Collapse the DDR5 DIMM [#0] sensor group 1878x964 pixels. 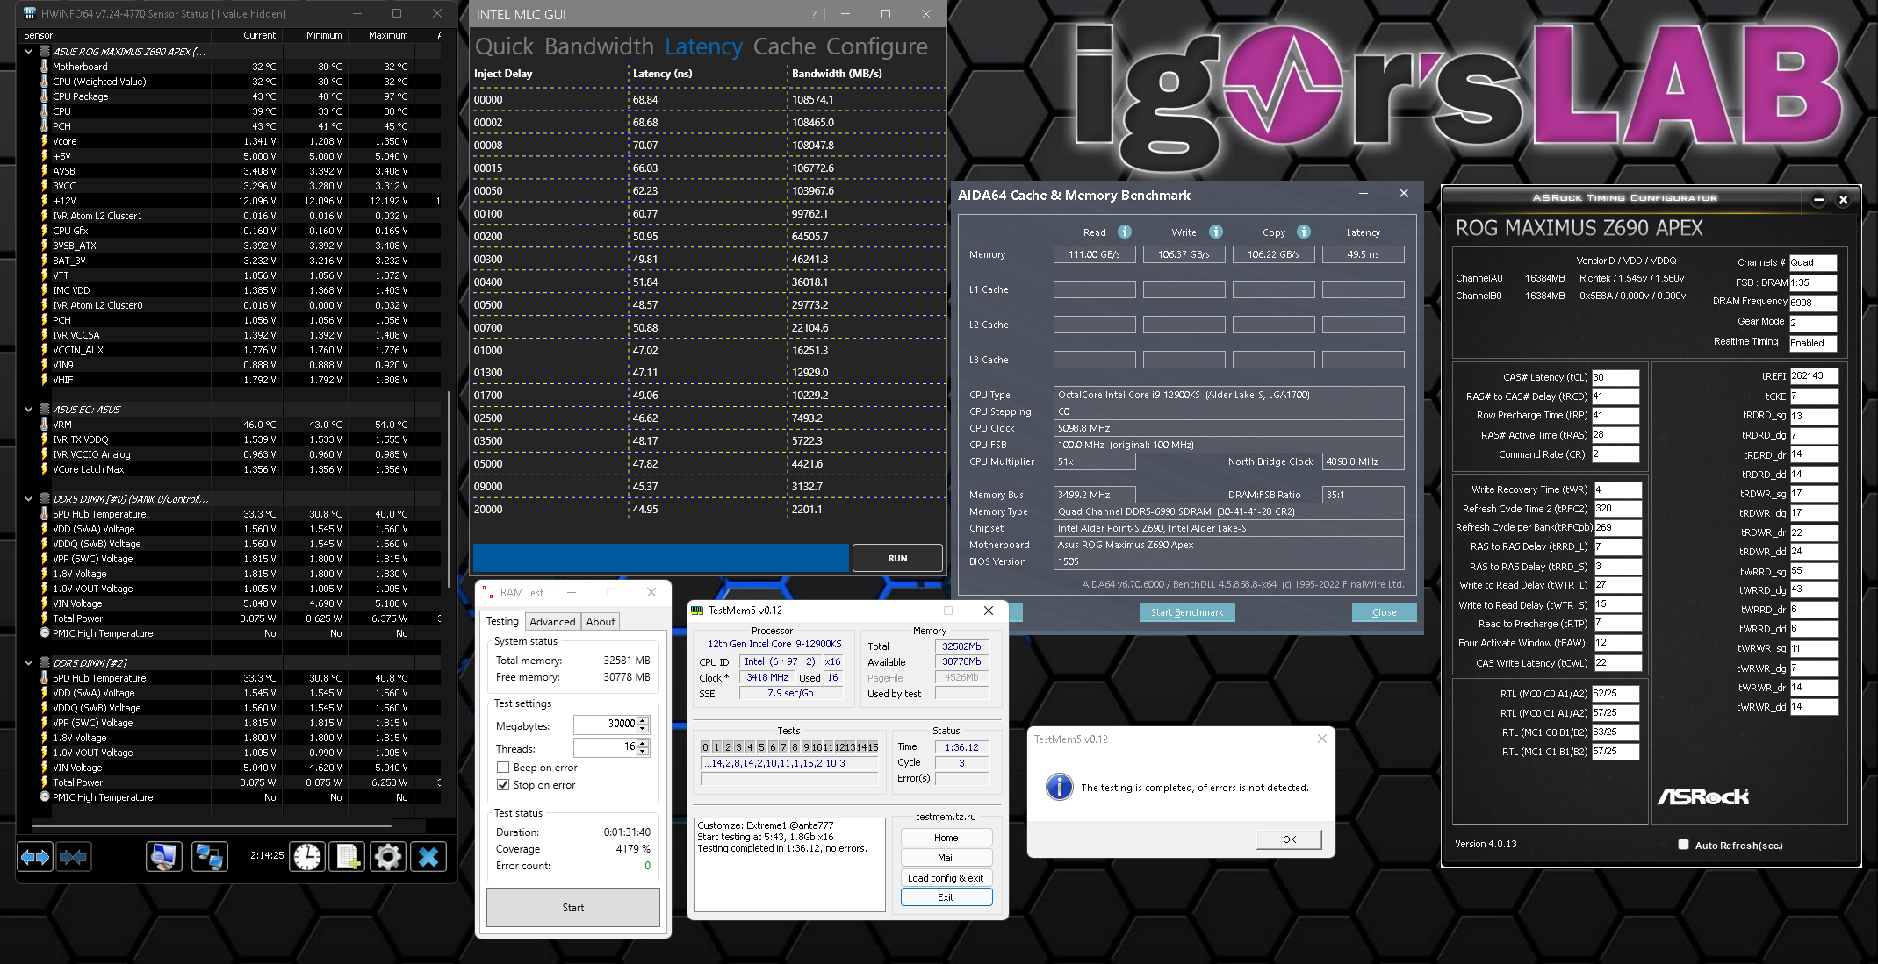(29, 499)
